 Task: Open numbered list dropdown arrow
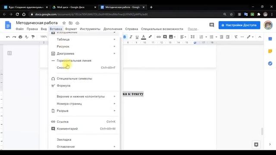pyautogui.click(x=206, y=37)
